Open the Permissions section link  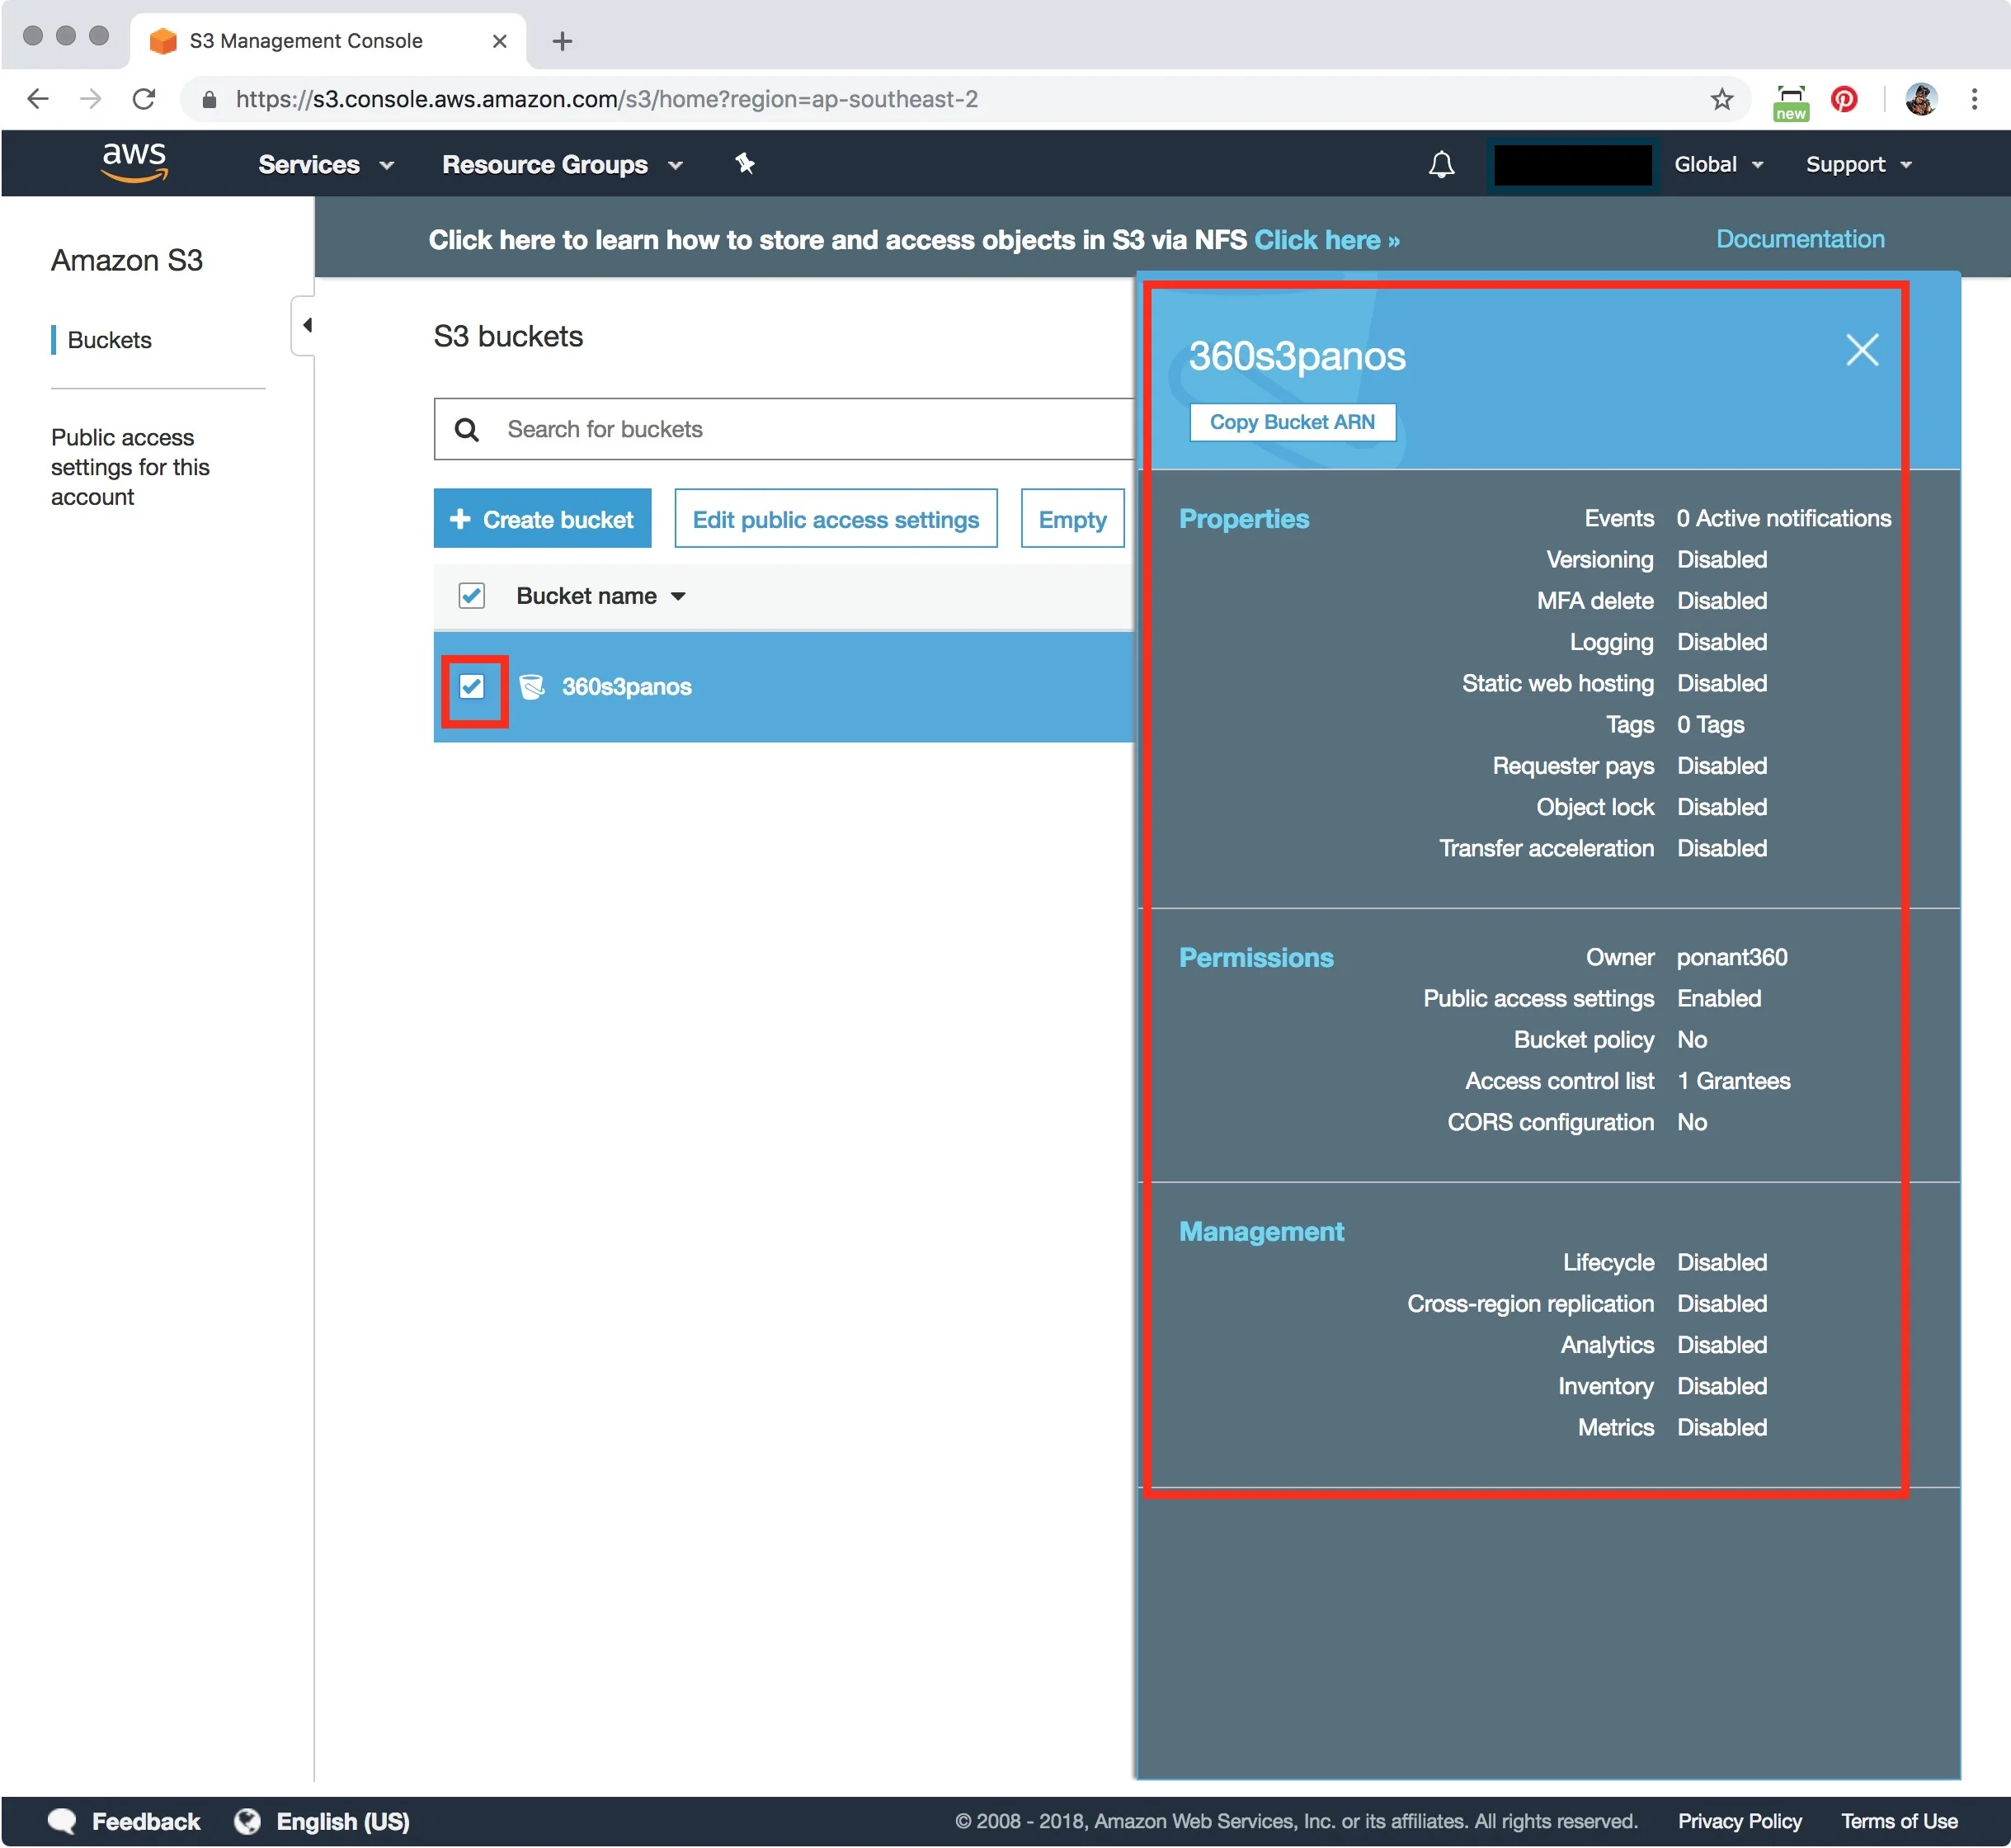pos(1256,957)
